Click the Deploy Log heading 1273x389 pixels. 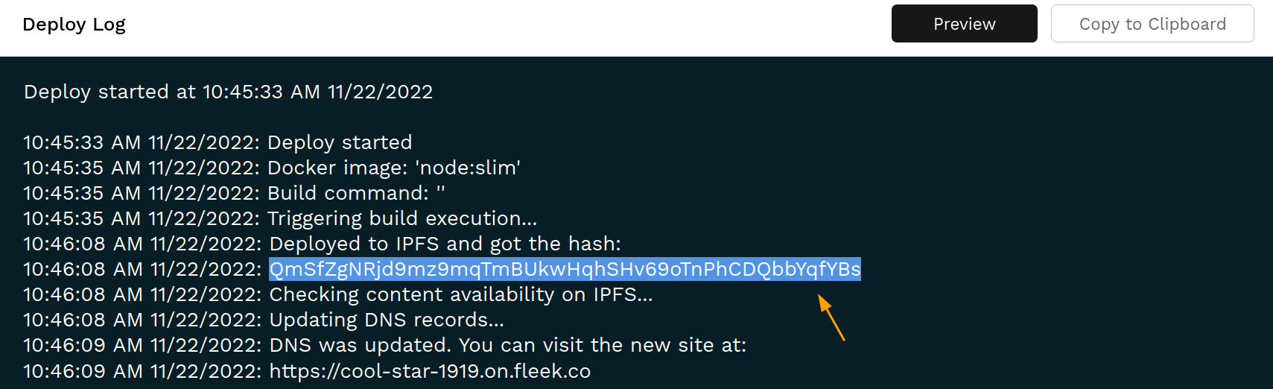coord(74,25)
